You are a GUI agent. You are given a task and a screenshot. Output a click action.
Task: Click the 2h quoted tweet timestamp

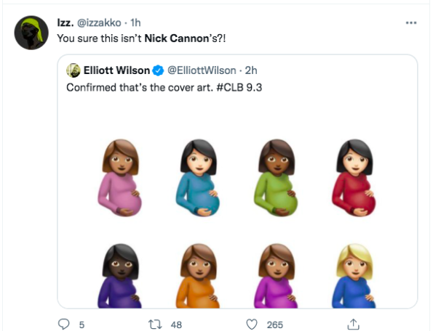coord(251,70)
